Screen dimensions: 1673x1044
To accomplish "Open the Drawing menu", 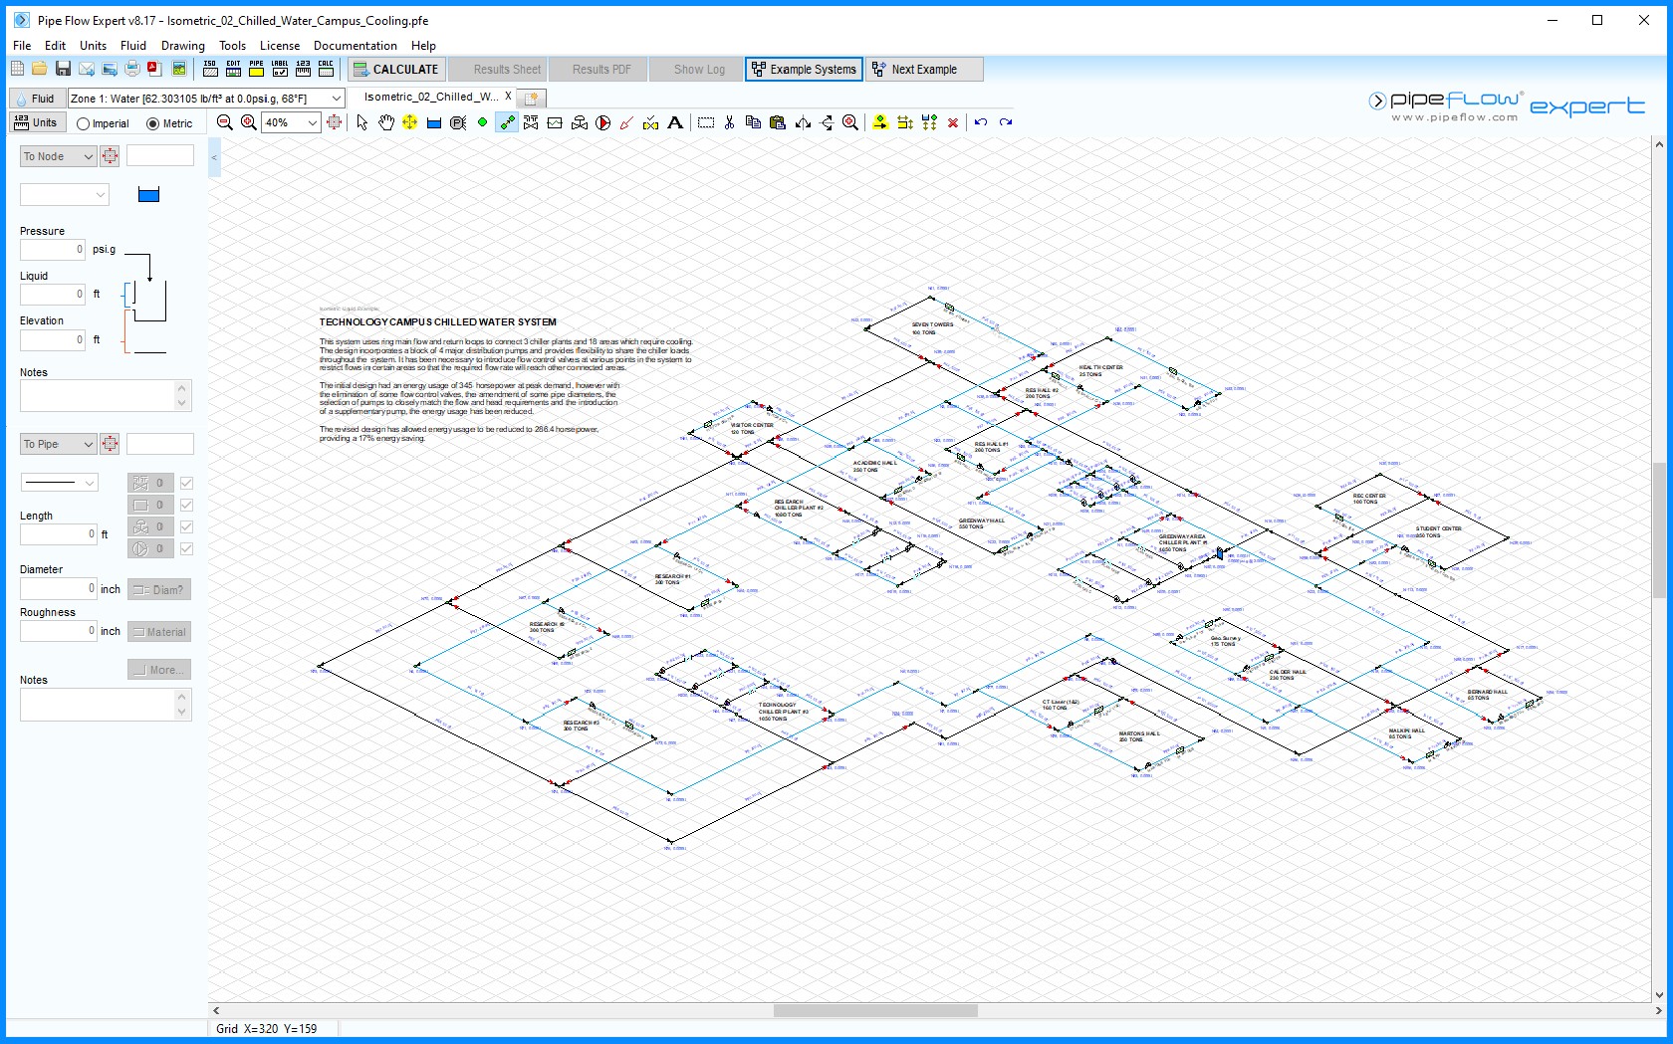I will (x=183, y=46).
